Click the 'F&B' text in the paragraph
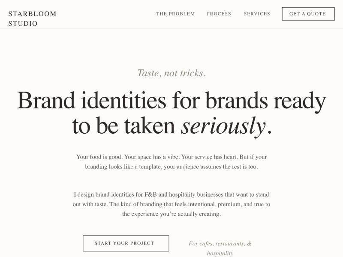This screenshot has width=343, height=257. pos(152,194)
